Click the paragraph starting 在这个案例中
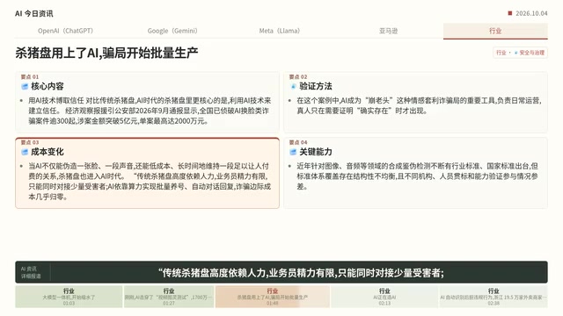 pyautogui.click(x=419, y=105)
